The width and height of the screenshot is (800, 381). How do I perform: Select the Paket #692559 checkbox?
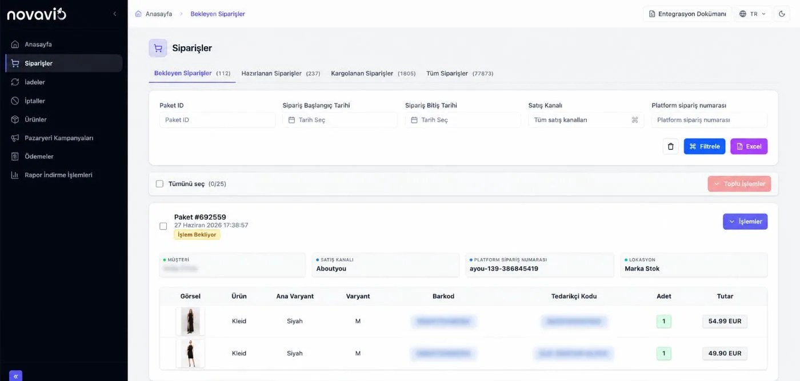(x=163, y=226)
